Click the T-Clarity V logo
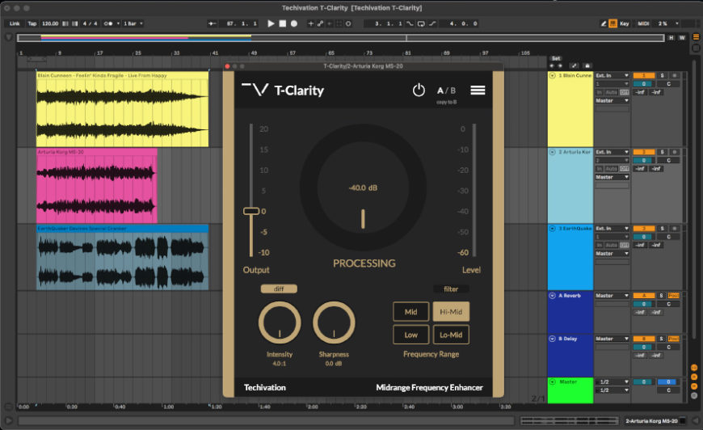 coord(255,89)
